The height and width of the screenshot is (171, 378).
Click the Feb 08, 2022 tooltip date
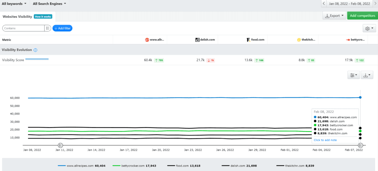pyautogui.click(x=324, y=112)
